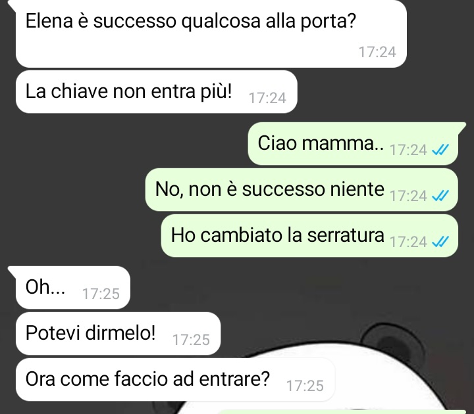
Task: Click blue double-check beside 'No, non è successo niente'
Action: tap(440, 196)
